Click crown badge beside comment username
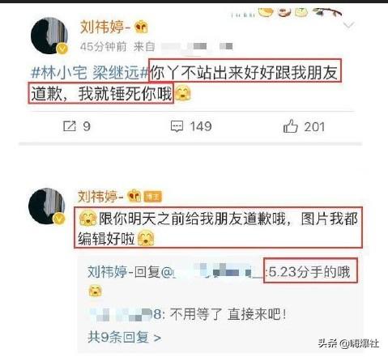Viewport: 388px width, 357px height. tap(134, 196)
